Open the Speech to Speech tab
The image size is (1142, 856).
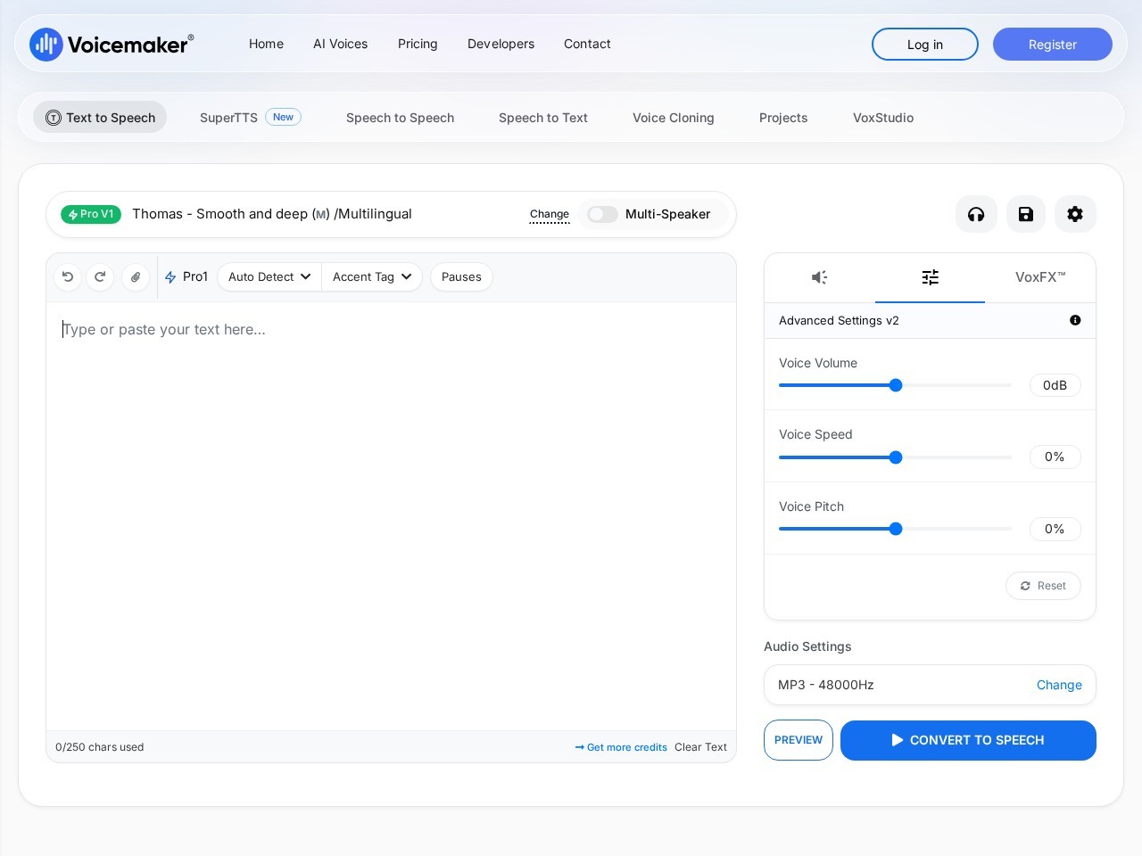401,118
